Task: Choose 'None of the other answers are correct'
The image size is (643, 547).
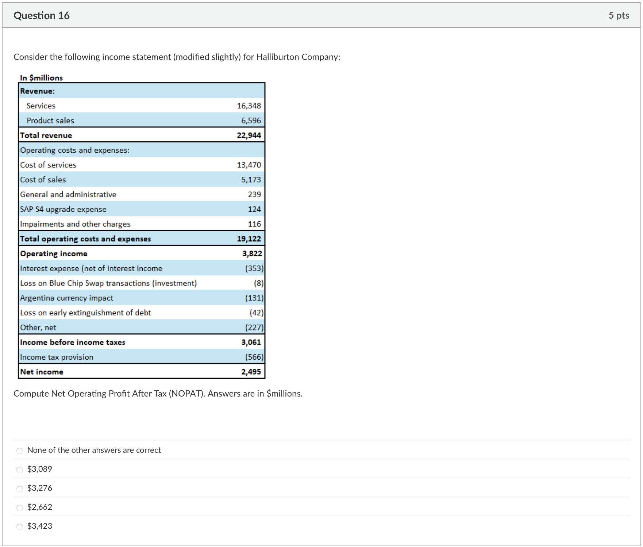Action: pos(19,451)
